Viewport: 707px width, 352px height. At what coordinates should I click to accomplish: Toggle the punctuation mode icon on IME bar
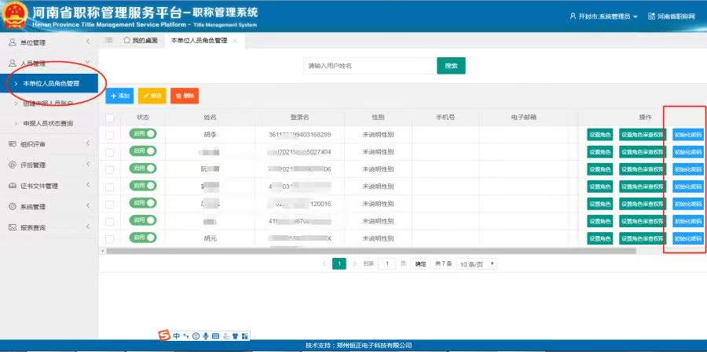[x=186, y=336]
